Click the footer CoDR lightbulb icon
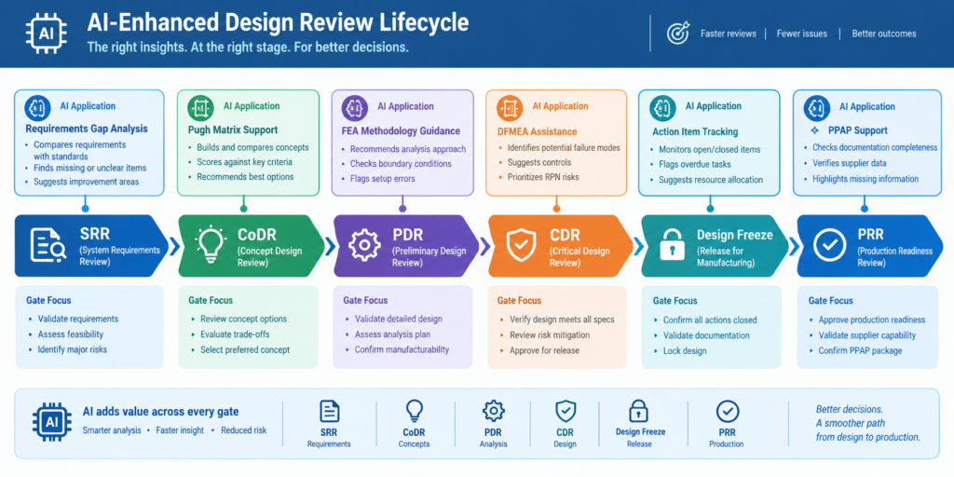The width and height of the screenshot is (954, 477). point(415,412)
